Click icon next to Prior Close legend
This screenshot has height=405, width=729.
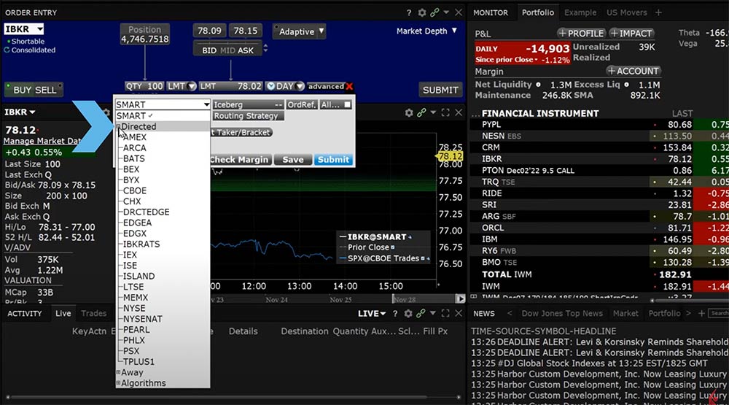393,247
